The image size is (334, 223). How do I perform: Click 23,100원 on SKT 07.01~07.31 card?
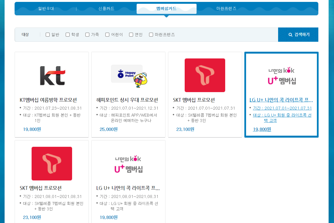click(185, 129)
